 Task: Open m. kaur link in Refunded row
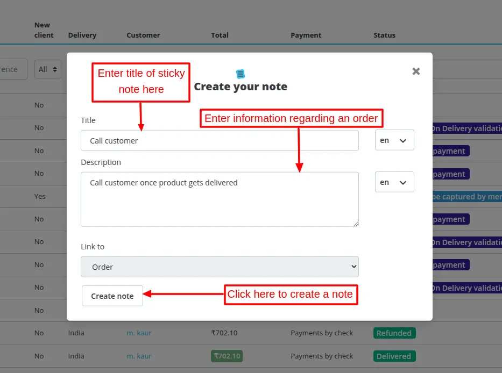pos(139,333)
